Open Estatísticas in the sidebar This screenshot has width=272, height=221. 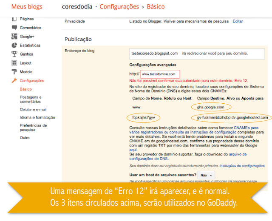[x=30, y=45]
